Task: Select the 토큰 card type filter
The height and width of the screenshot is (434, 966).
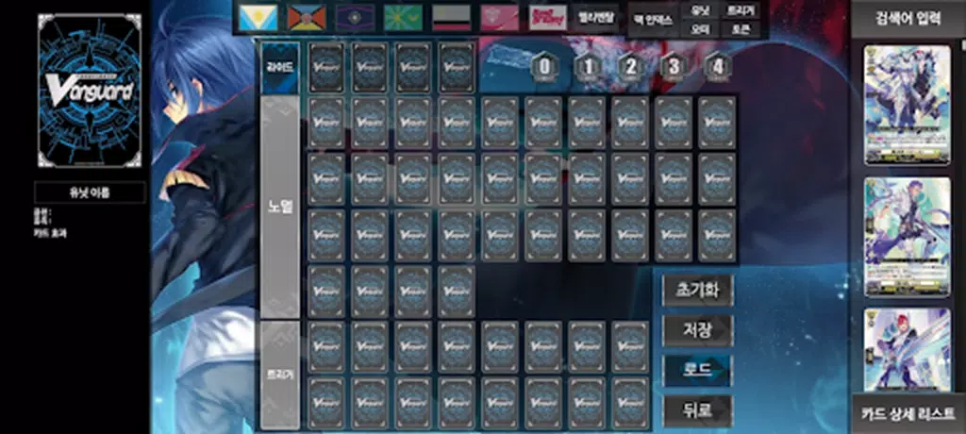Action: coord(741,28)
